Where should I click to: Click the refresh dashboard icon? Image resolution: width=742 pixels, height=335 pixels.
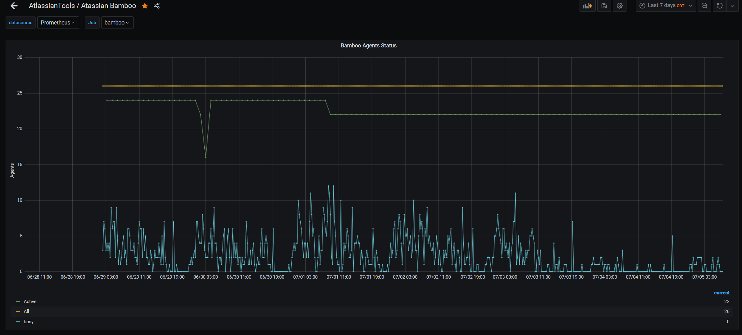point(720,6)
